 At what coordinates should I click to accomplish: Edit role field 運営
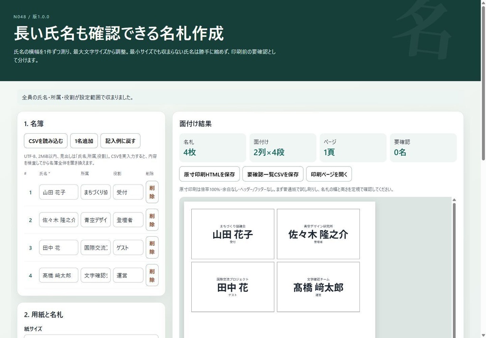pyautogui.click(x=128, y=275)
